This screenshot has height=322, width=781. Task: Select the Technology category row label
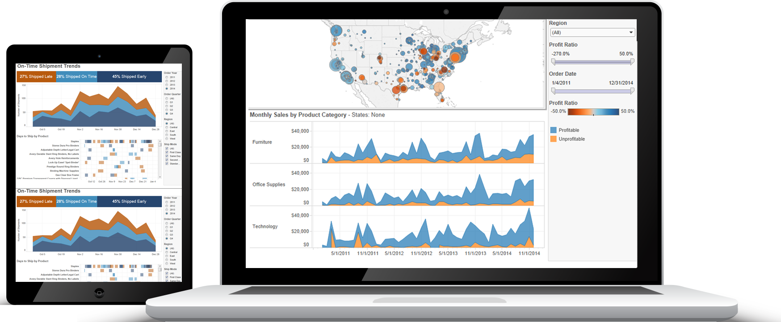[265, 227]
